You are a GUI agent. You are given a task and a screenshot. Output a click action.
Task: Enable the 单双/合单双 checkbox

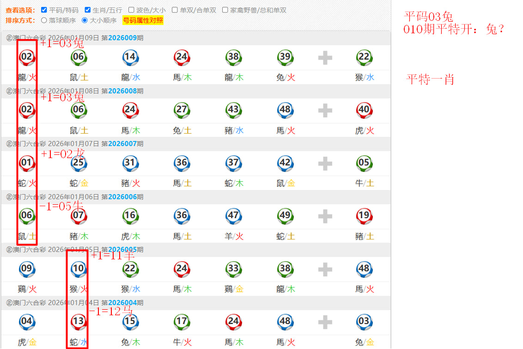(x=175, y=10)
